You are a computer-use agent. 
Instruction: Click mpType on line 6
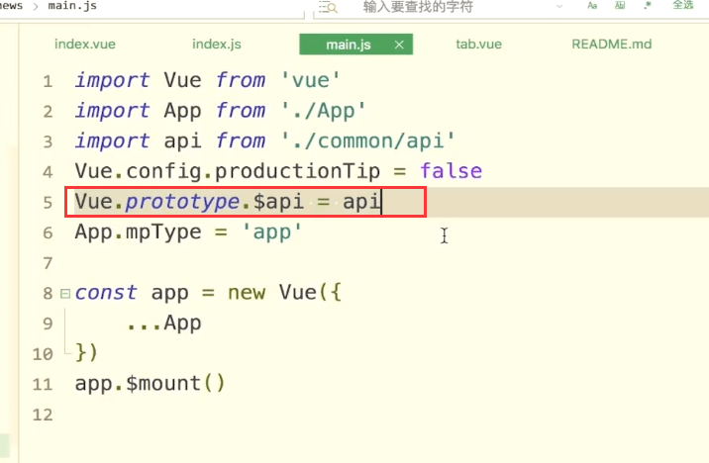click(163, 232)
